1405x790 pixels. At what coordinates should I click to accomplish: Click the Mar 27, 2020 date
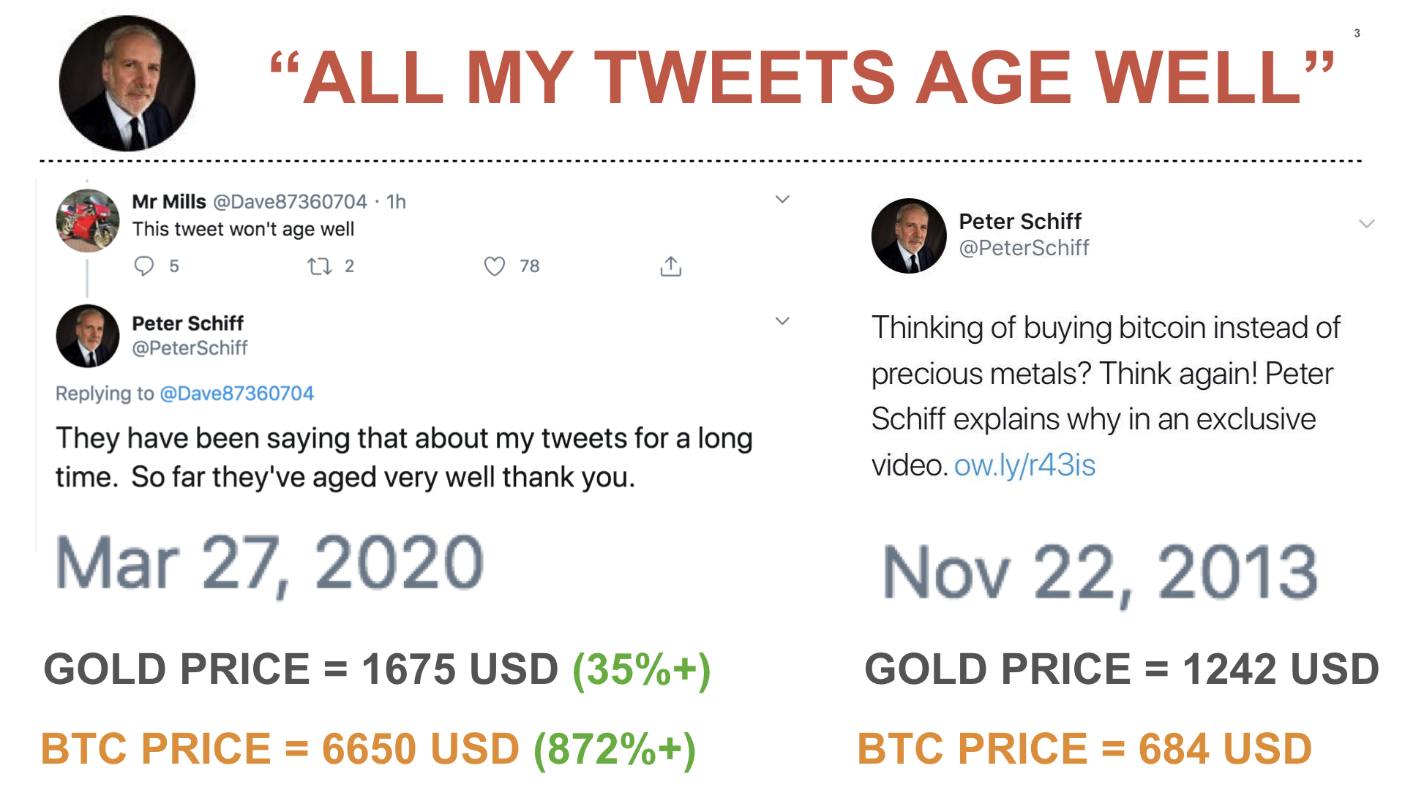269,564
